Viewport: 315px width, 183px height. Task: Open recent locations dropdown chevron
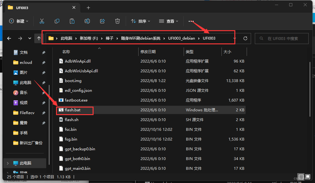(30, 38)
